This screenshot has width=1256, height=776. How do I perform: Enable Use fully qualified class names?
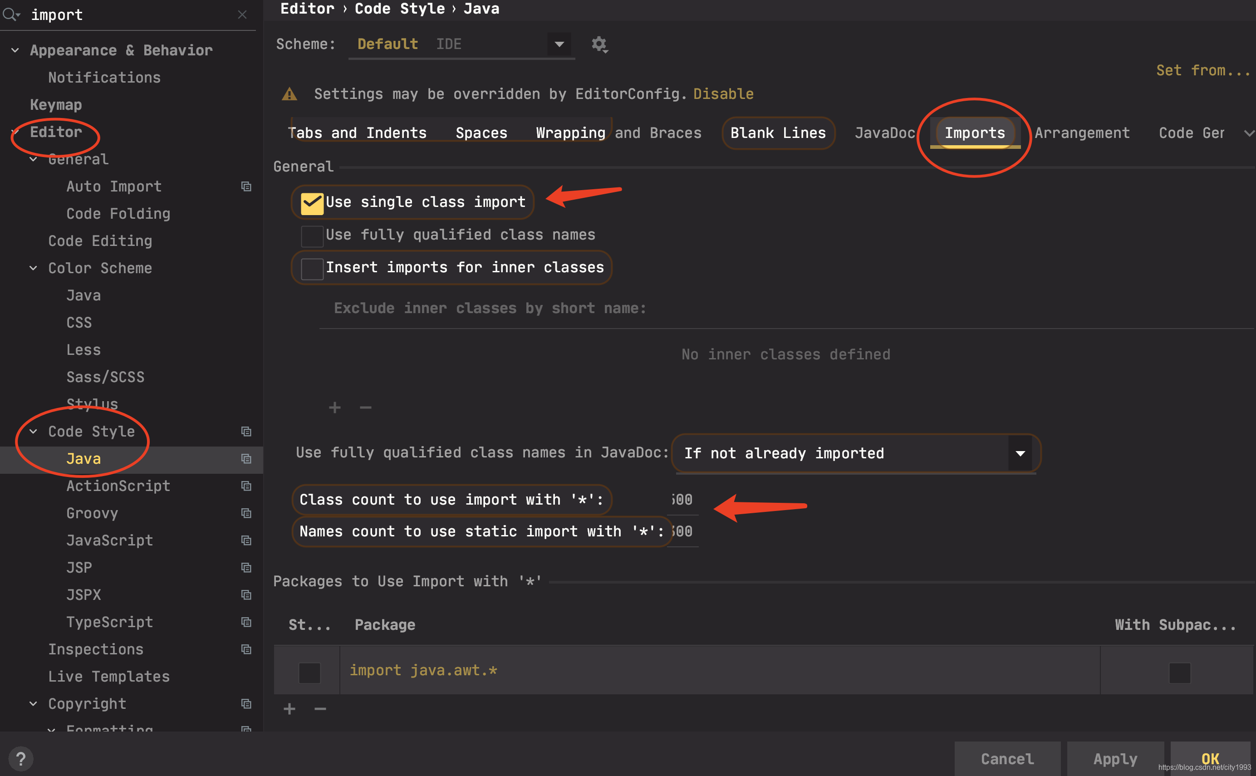312,236
